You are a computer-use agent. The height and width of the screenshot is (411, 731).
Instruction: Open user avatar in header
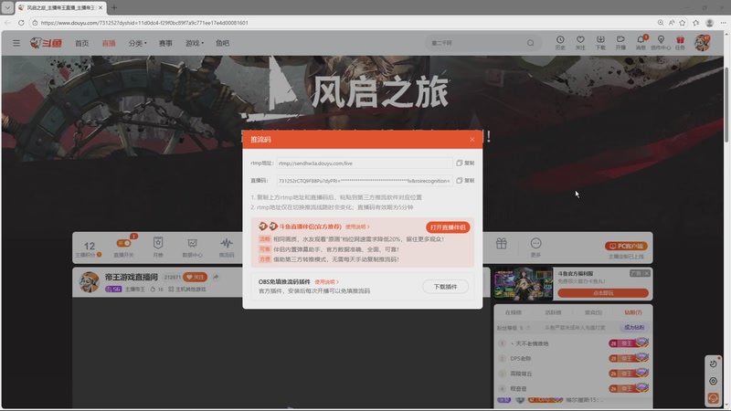[x=702, y=42]
